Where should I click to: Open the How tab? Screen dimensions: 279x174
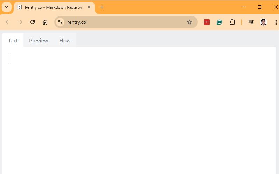[x=65, y=40]
